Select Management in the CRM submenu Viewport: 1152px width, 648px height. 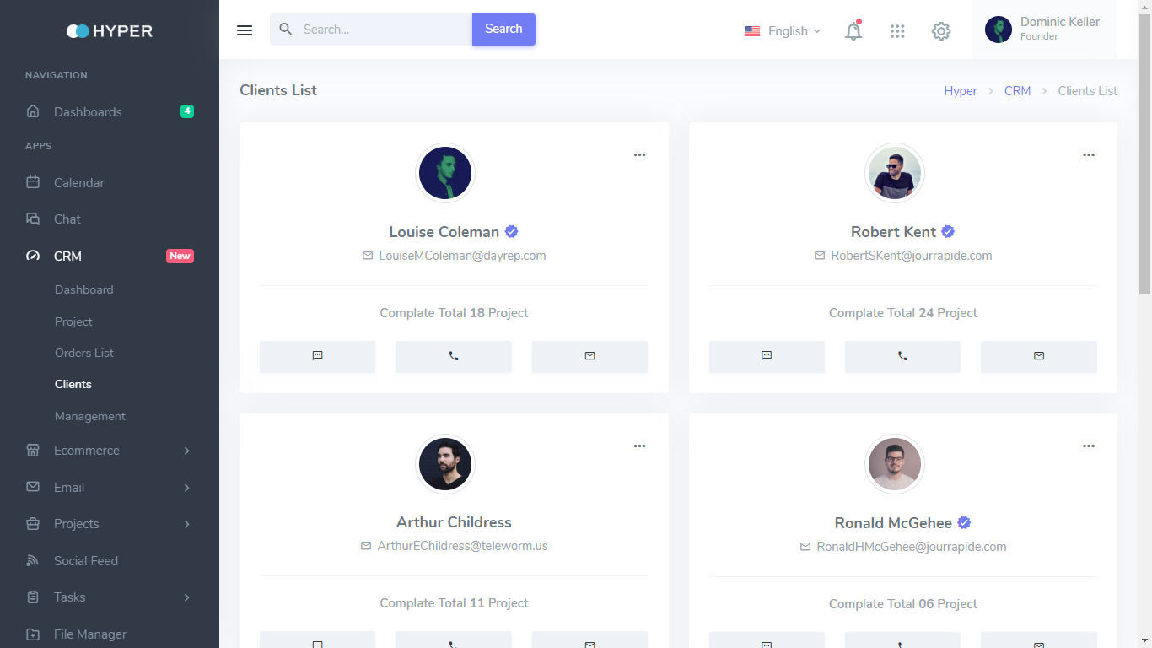pyautogui.click(x=90, y=416)
